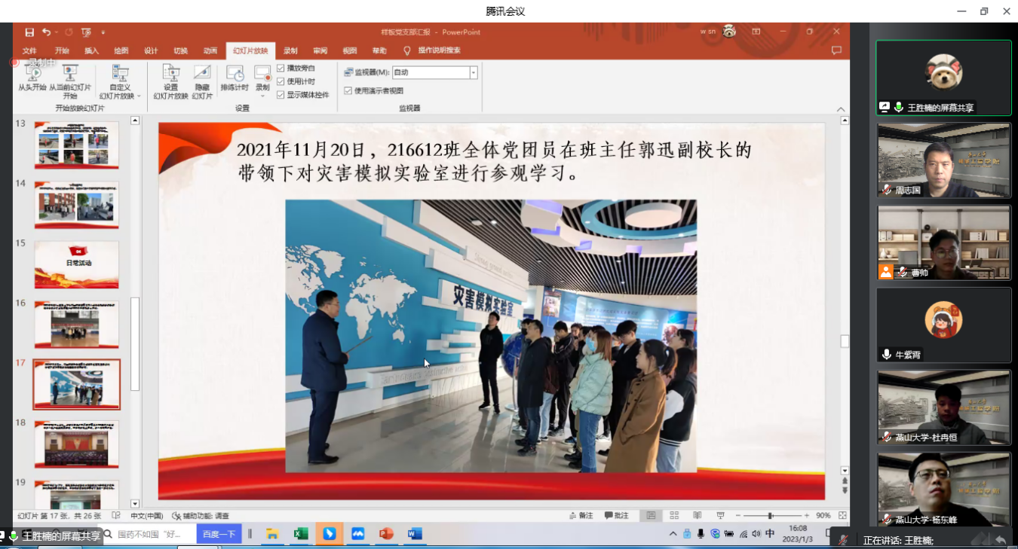Switch to slide sorter view icon

coord(674,516)
